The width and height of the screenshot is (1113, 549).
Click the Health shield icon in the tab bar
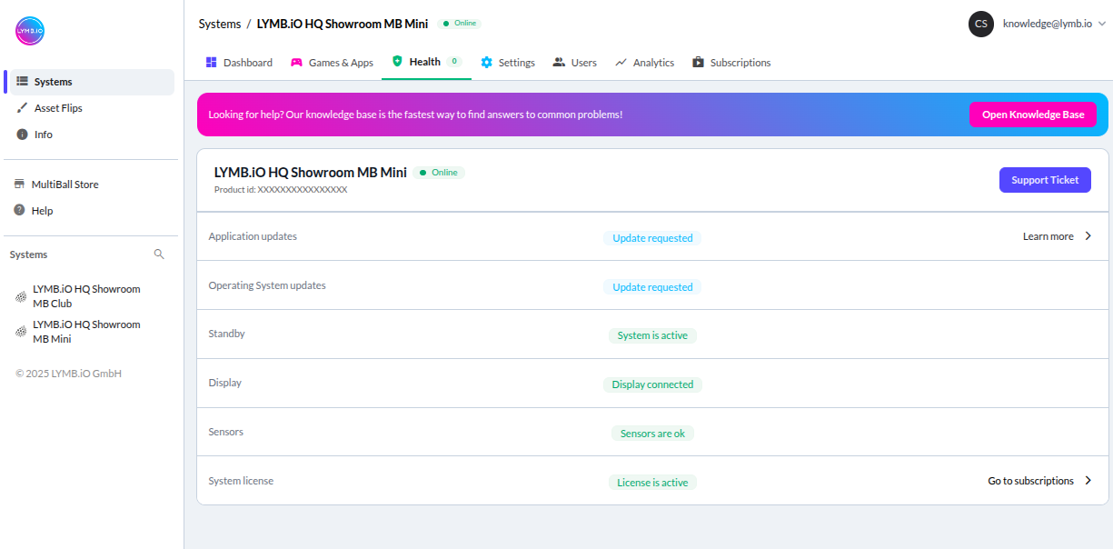(397, 62)
